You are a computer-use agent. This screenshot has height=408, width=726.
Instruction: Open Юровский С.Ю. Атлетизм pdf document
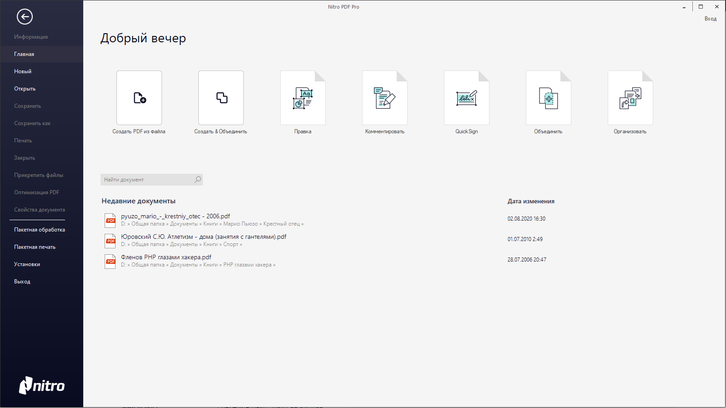point(204,237)
